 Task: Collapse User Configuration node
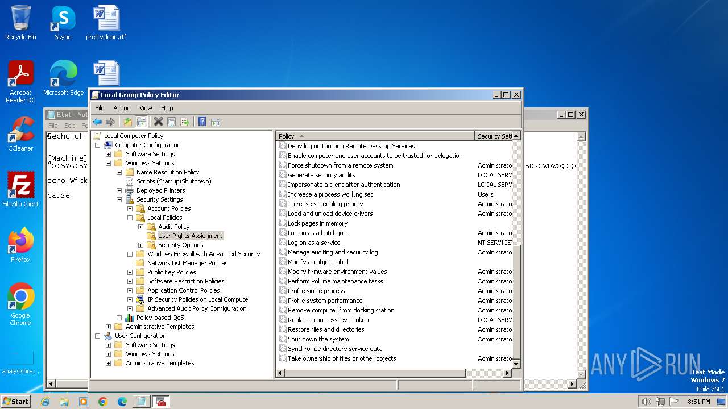97,336
